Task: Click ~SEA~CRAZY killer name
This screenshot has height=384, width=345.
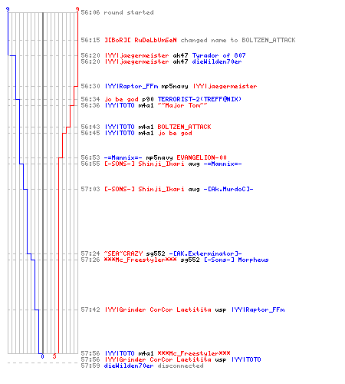Action: tap(123, 253)
